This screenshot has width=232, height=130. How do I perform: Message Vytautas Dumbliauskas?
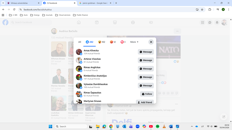(146, 85)
